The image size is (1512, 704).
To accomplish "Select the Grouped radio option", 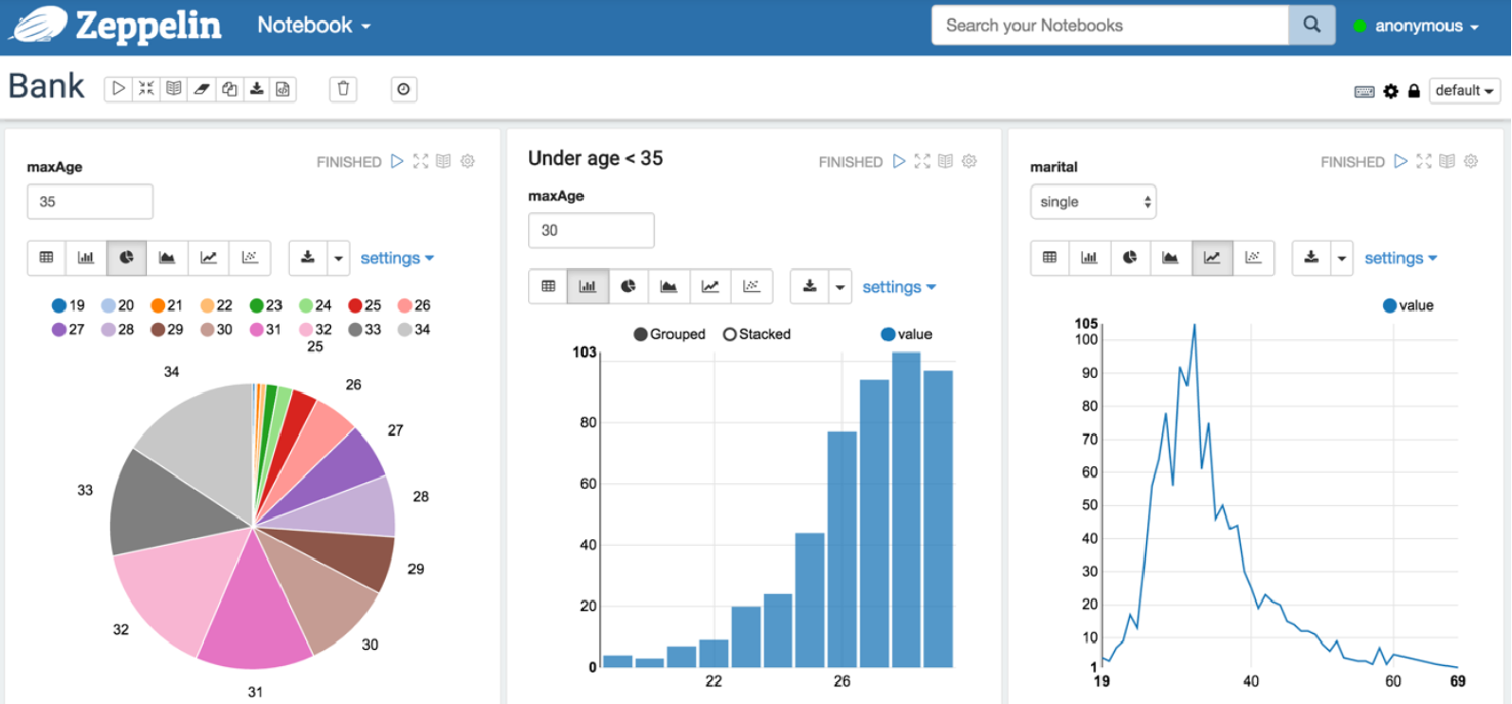I will tap(669, 334).
